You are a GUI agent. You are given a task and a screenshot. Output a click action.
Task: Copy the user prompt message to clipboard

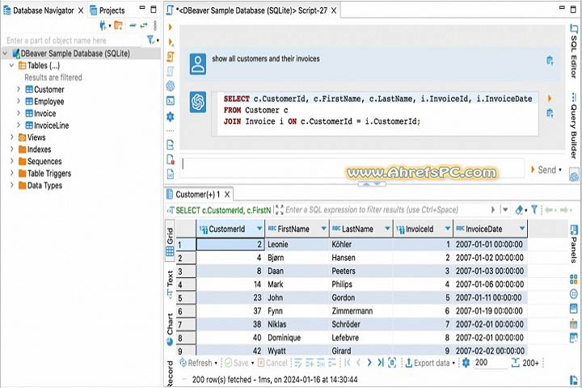550,60
